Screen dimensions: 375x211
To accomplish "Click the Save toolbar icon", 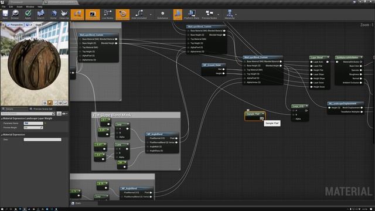I will pos(5,14).
